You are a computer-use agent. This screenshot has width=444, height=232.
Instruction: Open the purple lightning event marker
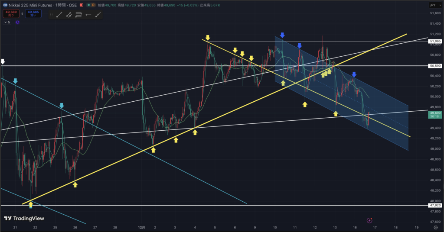tap(369, 220)
